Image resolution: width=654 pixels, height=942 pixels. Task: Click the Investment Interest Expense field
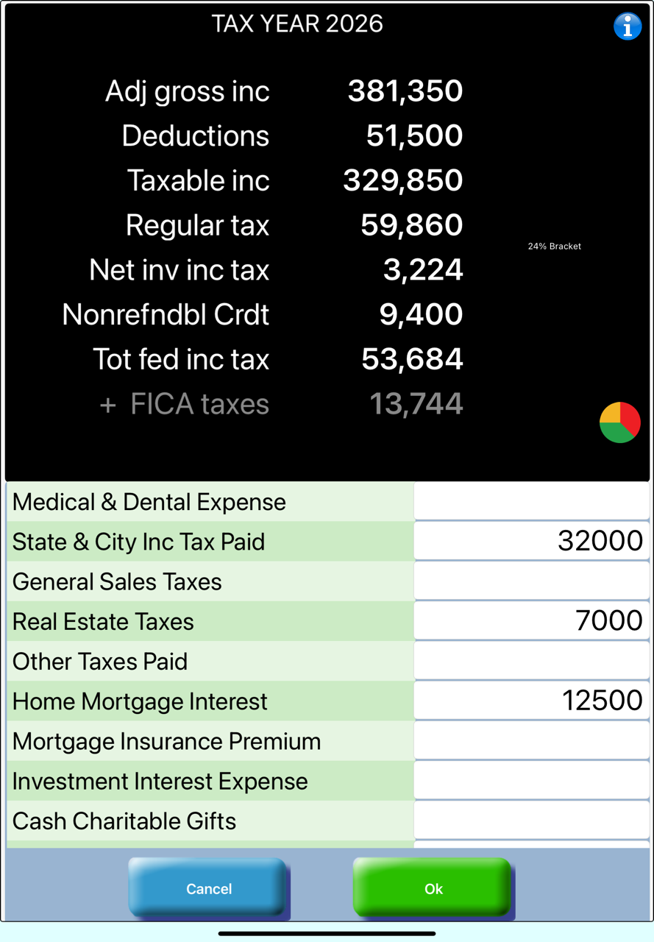531,781
